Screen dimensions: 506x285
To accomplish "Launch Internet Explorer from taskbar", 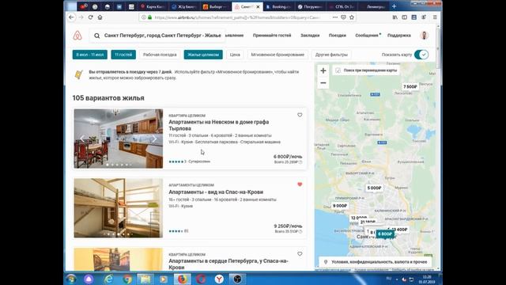I will pyautogui.click(x=109, y=279).
